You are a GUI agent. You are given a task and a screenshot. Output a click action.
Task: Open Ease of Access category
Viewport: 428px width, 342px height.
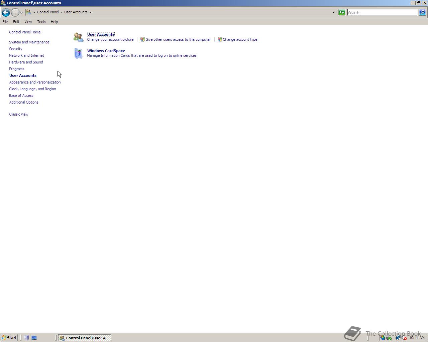coord(21,96)
